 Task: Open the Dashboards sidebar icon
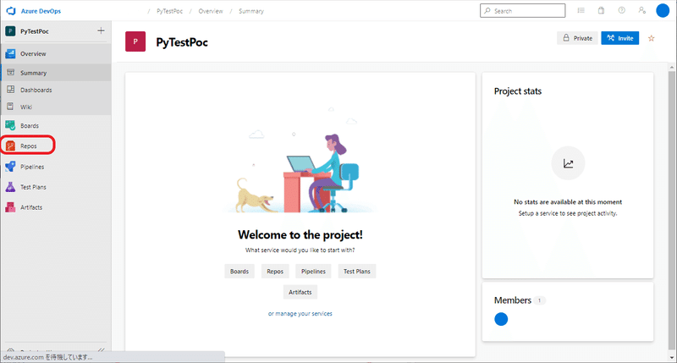point(11,90)
